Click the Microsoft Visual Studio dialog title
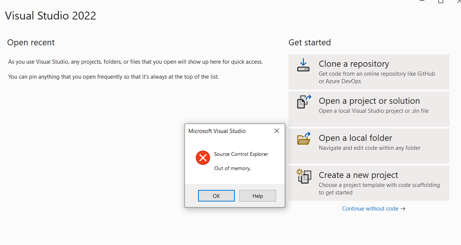 217,131
